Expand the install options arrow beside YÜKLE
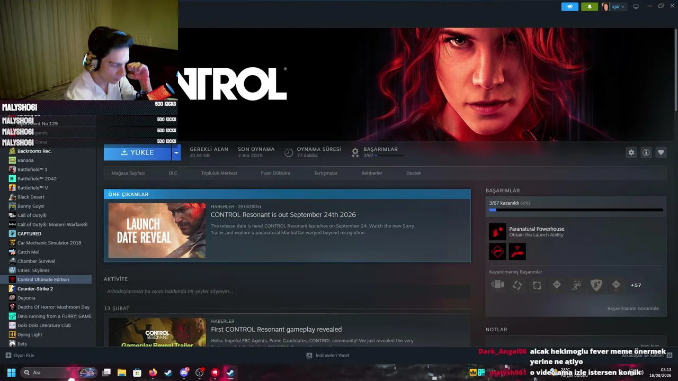The image size is (678, 381). (x=176, y=152)
